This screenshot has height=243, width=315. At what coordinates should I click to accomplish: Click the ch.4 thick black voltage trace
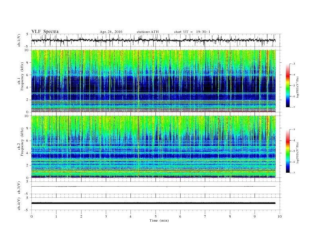point(153,203)
